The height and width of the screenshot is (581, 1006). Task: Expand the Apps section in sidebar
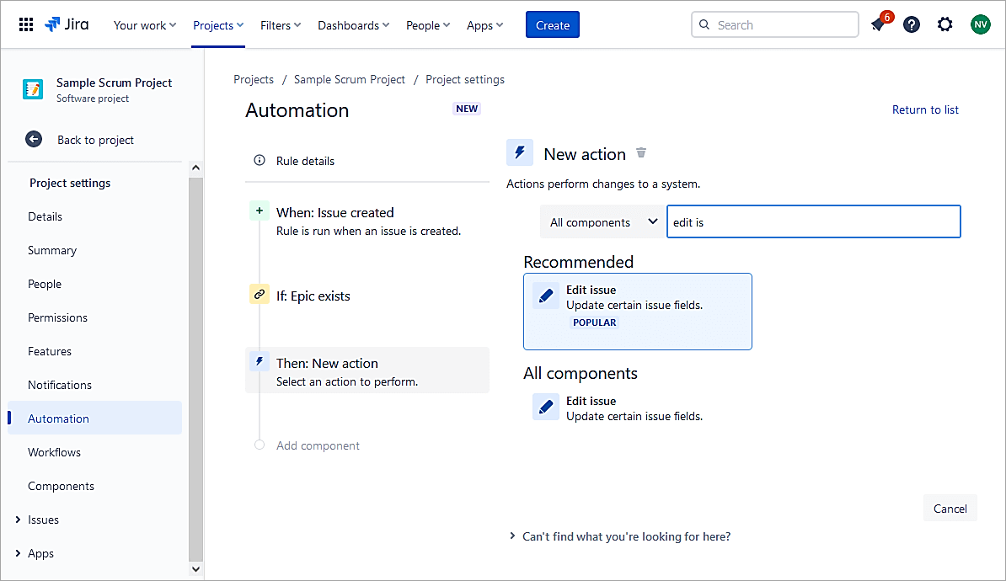pos(18,553)
